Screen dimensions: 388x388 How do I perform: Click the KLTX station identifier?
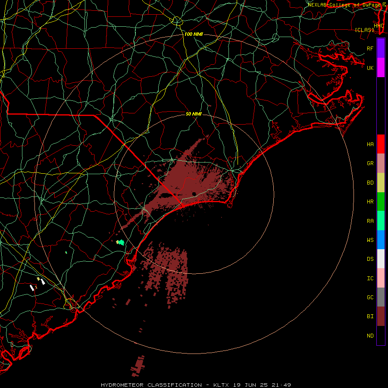click(221, 385)
